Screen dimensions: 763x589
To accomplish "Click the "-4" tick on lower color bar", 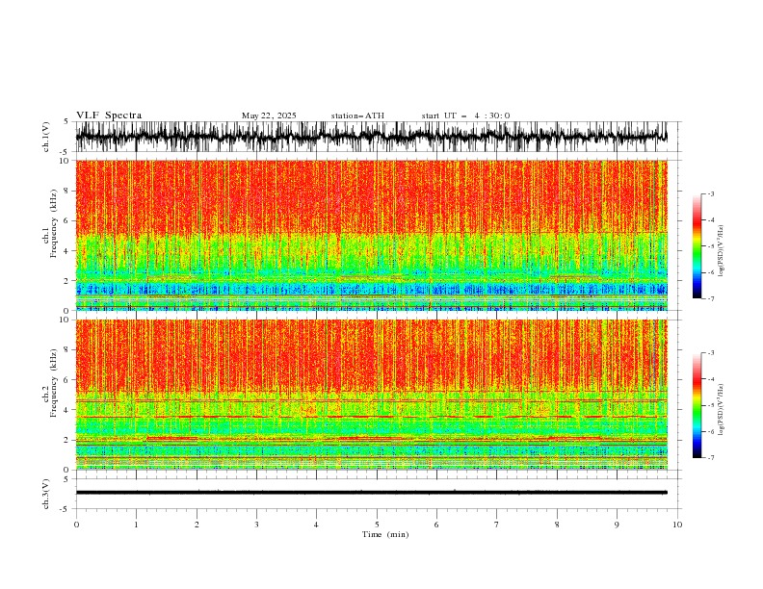I will tap(711, 379).
